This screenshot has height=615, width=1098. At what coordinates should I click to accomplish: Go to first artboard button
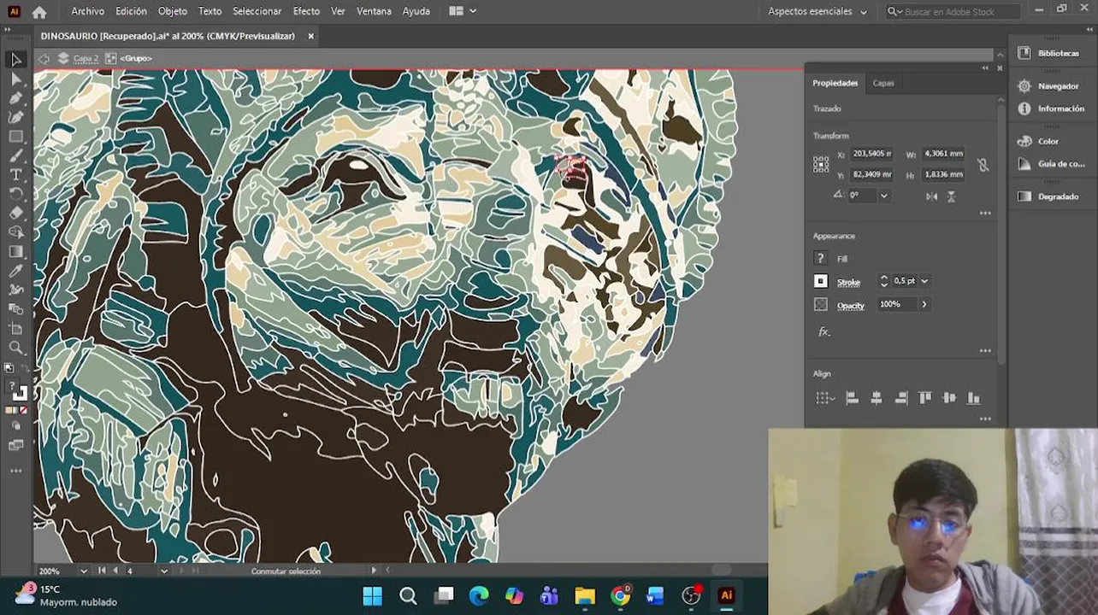102,571
